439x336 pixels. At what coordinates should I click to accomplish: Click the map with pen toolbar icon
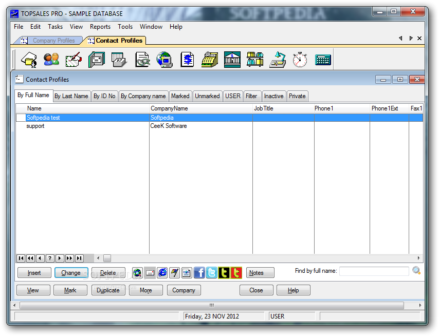(x=74, y=60)
